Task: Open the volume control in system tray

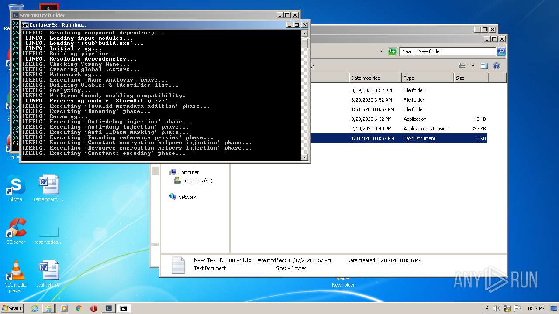Action: (497, 308)
